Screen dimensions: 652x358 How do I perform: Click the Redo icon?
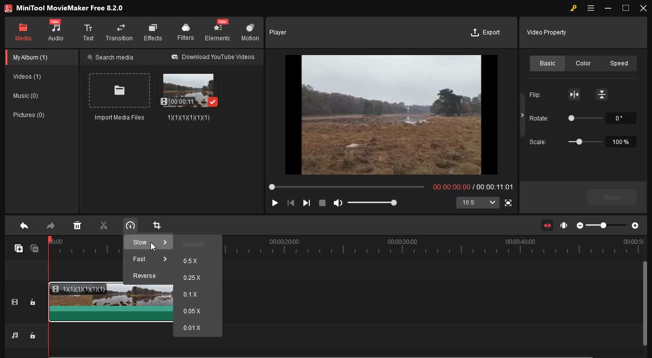coord(51,225)
